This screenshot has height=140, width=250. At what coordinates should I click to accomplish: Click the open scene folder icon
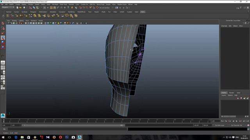(x=21, y=8)
